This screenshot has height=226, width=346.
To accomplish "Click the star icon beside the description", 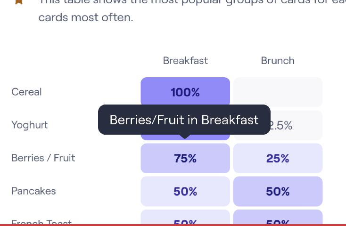I will pyautogui.click(x=19, y=2).
